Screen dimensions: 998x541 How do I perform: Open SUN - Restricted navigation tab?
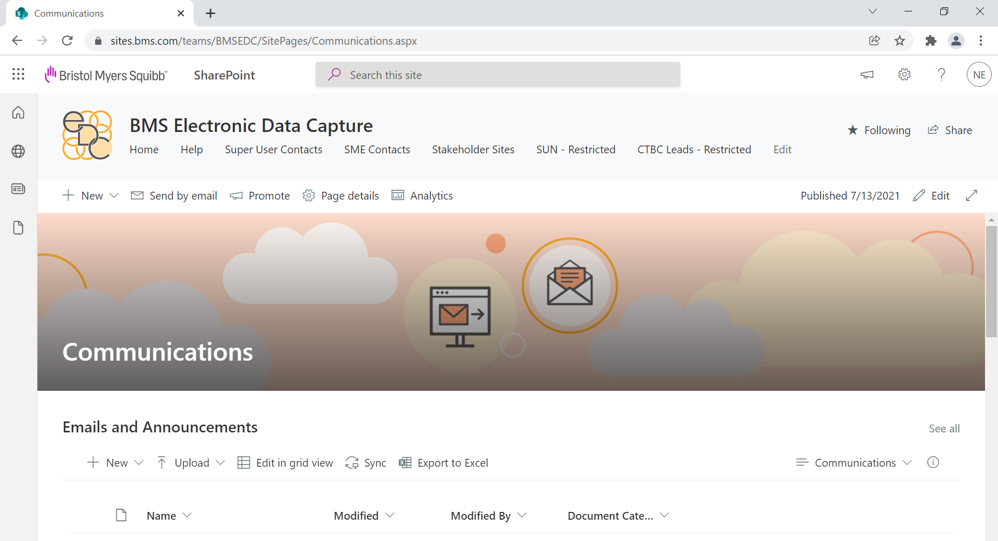(576, 150)
